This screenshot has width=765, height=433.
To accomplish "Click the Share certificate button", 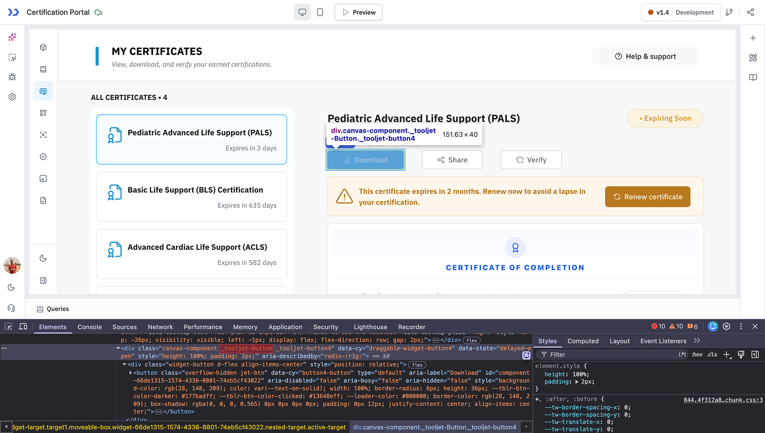I will coord(452,160).
